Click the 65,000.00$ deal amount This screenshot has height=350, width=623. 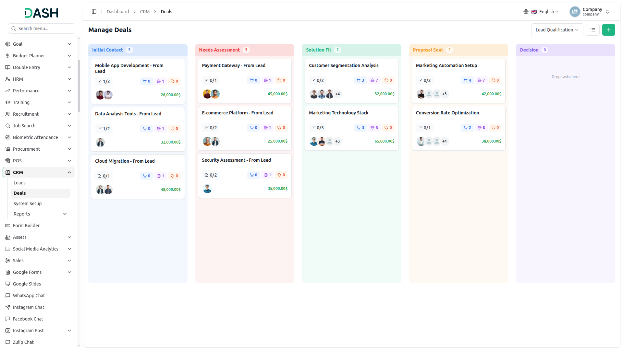coord(385,141)
